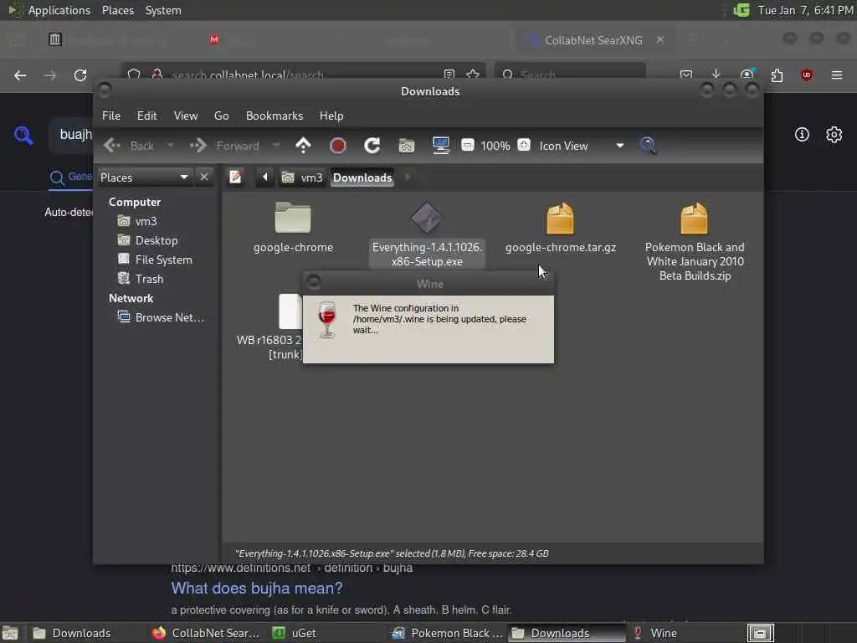Open the Home folder toolbar icon
The image size is (857, 643).
pos(407,146)
